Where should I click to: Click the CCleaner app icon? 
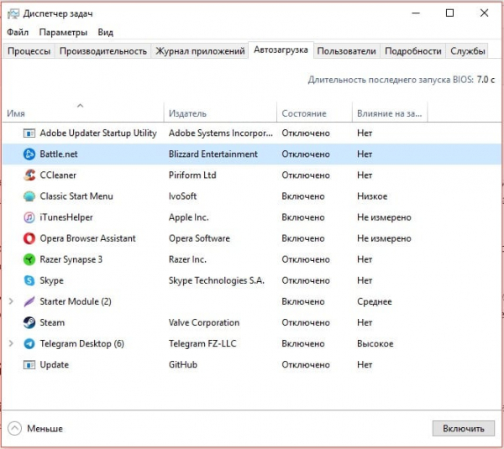click(29, 175)
